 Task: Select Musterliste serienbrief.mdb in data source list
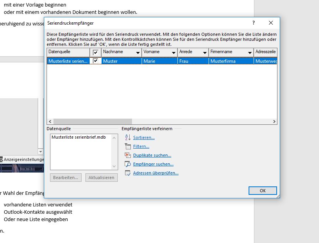[x=78, y=137]
